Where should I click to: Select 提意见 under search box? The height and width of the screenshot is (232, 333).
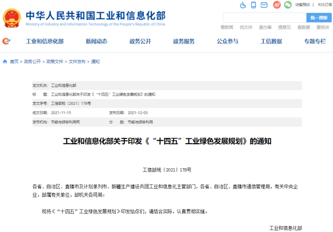tap(284, 27)
